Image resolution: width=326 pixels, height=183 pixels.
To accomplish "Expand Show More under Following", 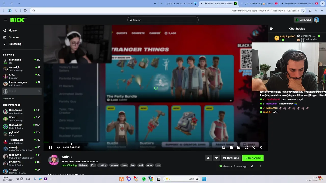I will click(x=9, y=98).
